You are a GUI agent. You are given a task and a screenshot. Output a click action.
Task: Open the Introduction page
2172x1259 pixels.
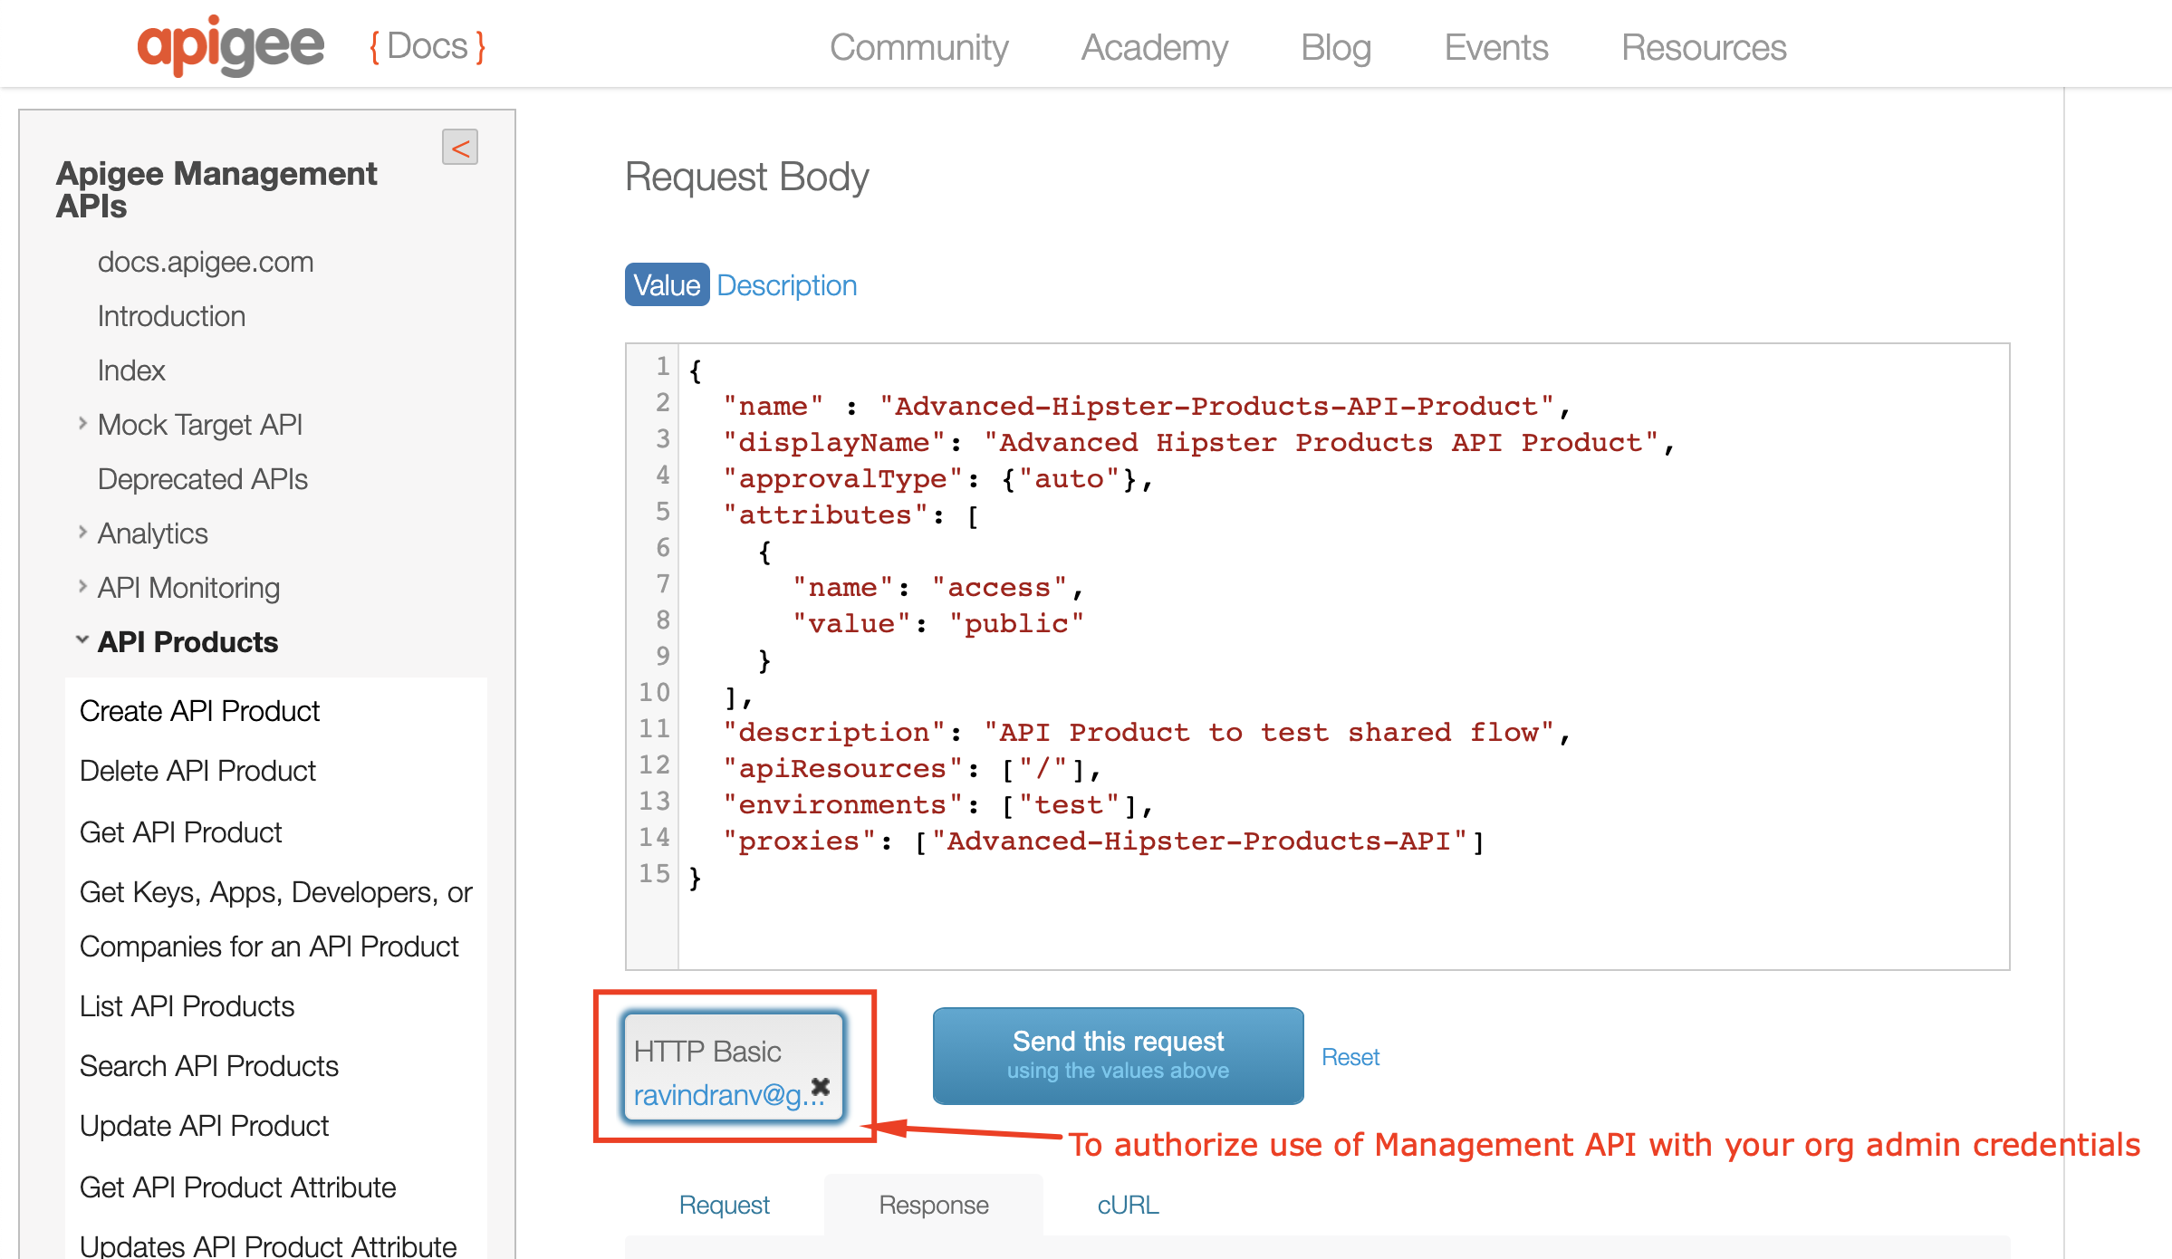click(171, 316)
